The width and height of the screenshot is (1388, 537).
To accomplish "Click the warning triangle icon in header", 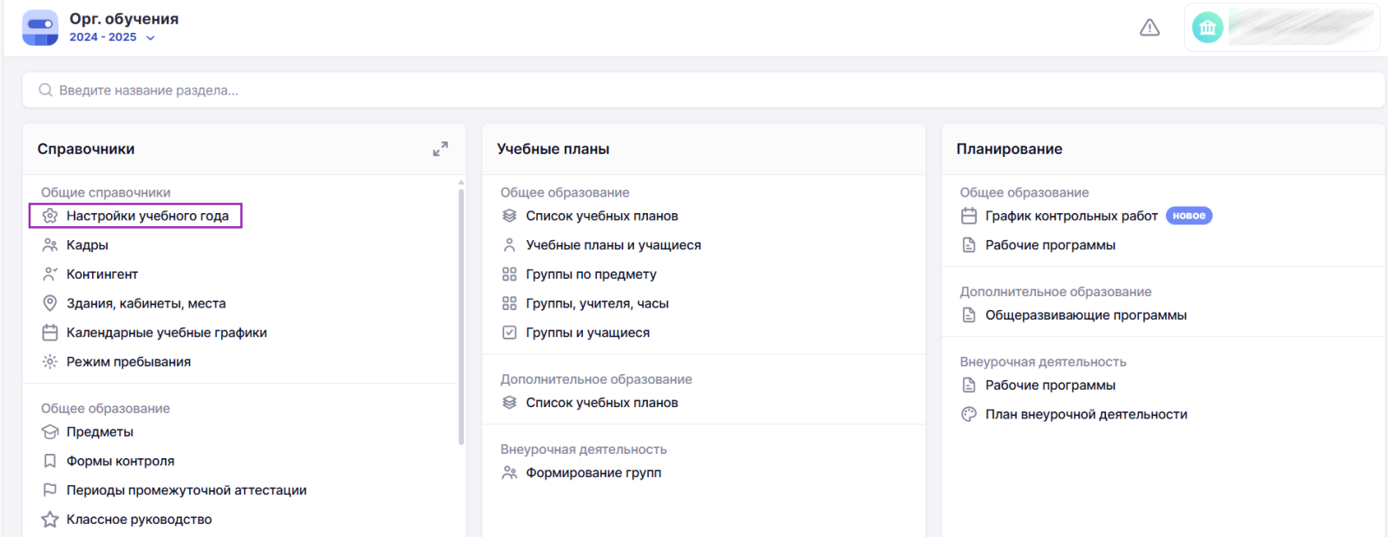I will tap(1149, 28).
